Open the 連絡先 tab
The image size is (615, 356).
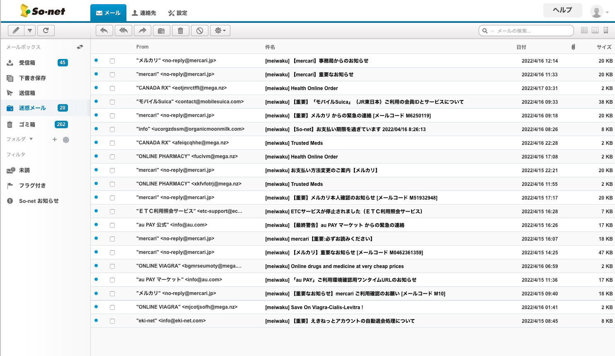point(144,13)
